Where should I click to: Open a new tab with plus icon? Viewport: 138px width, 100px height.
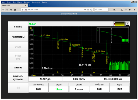[30, 5]
